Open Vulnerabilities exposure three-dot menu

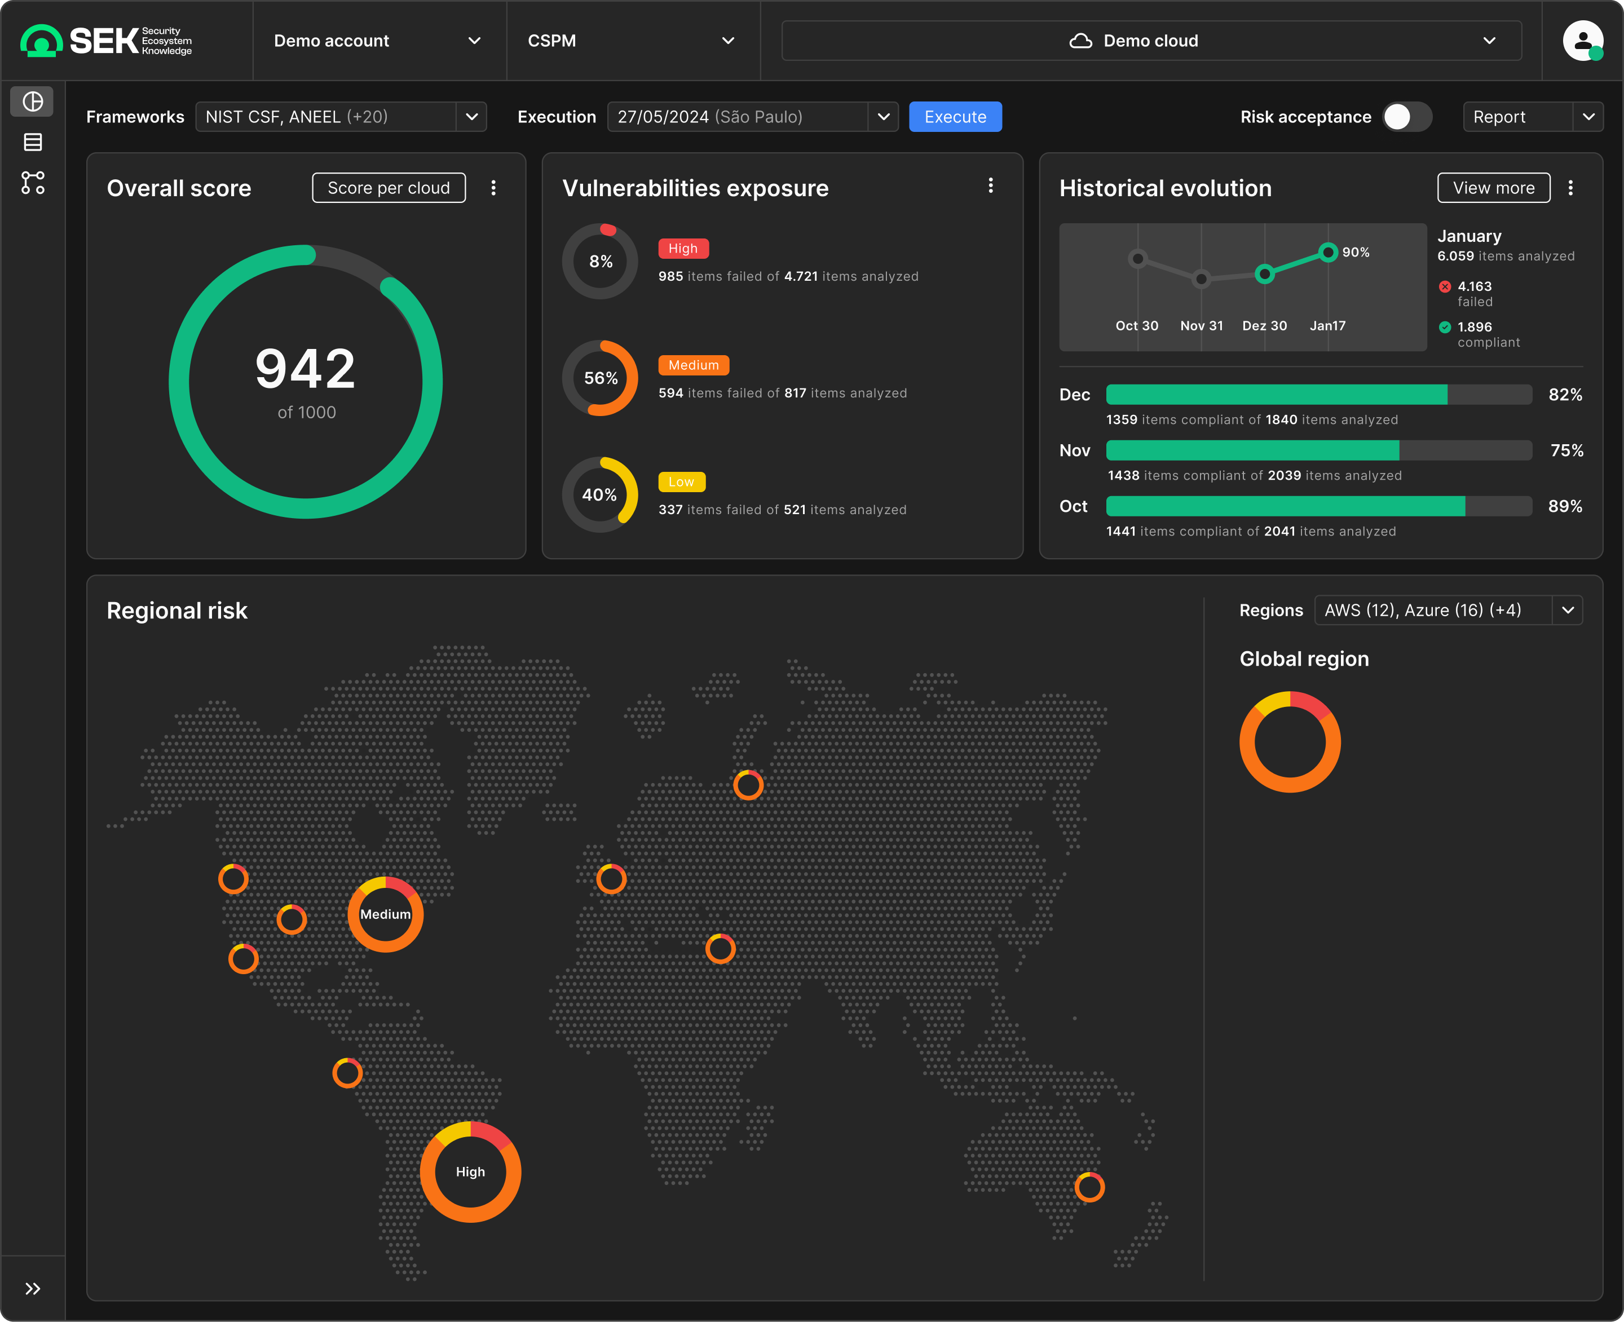click(x=990, y=186)
